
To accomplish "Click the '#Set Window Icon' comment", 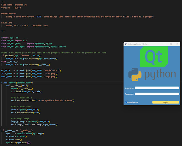I will (21, 106).
